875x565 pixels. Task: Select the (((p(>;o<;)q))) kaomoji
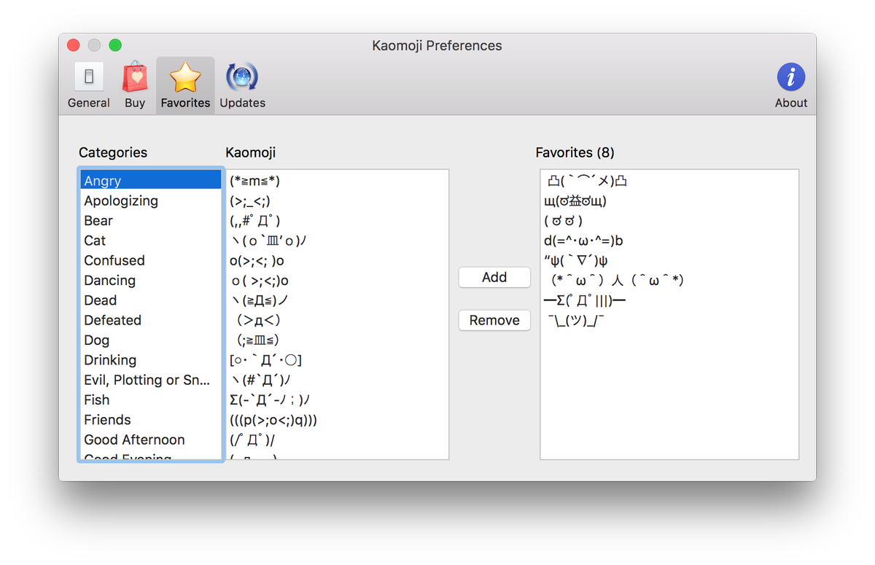(338, 419)
